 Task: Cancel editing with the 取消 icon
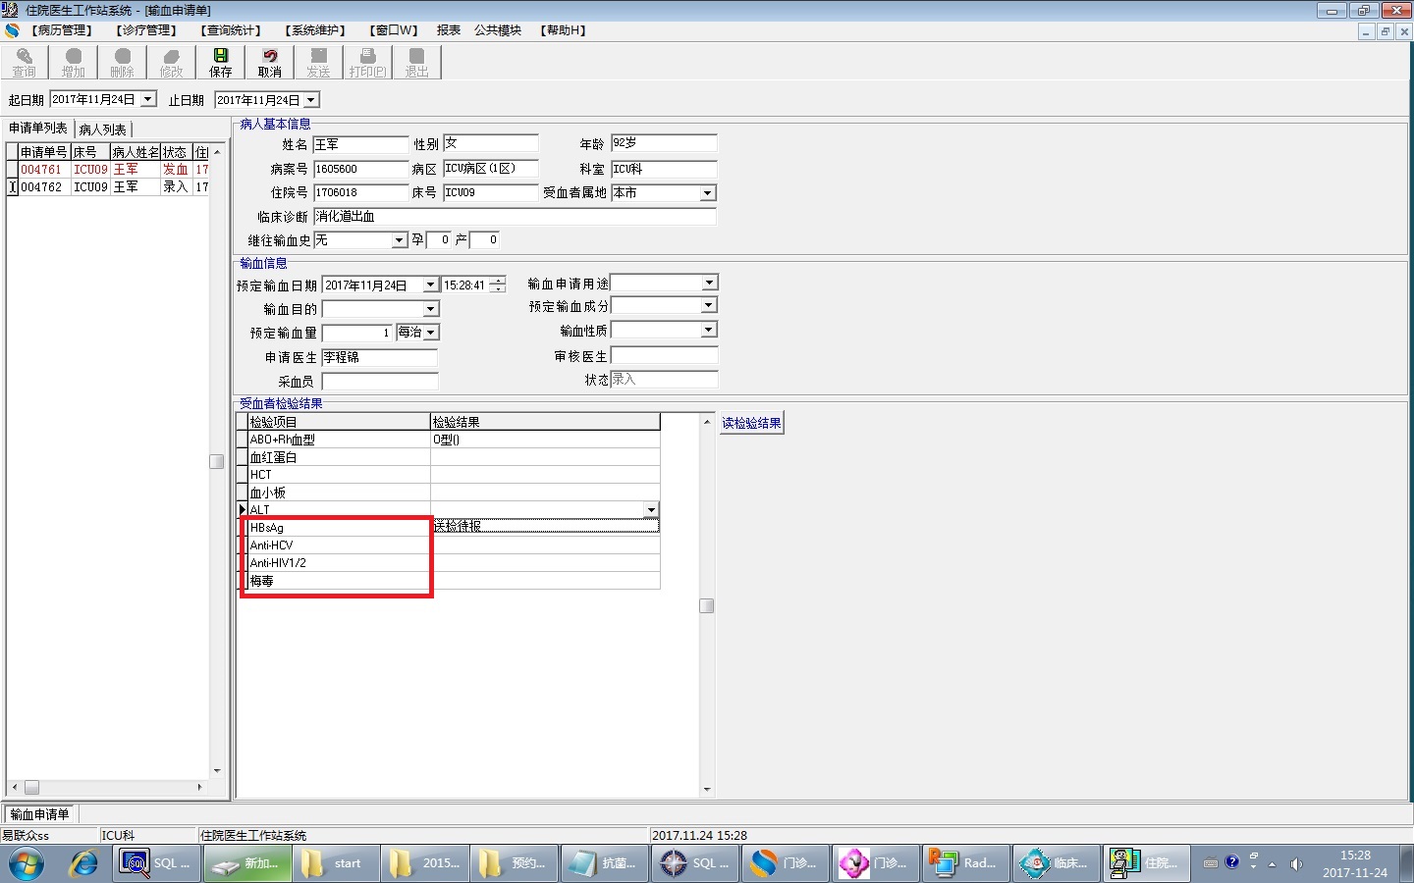click(x=270, y=63)
